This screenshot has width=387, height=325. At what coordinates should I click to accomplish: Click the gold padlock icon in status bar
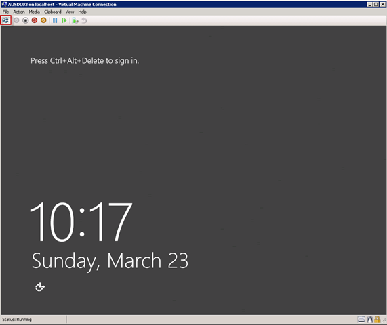pos(377,320)
